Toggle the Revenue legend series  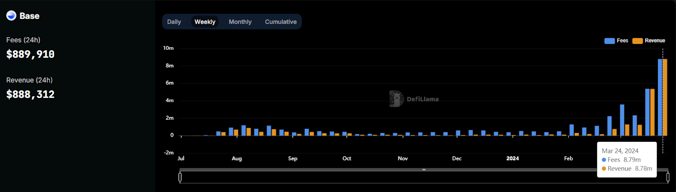click(x=649, y=41)
